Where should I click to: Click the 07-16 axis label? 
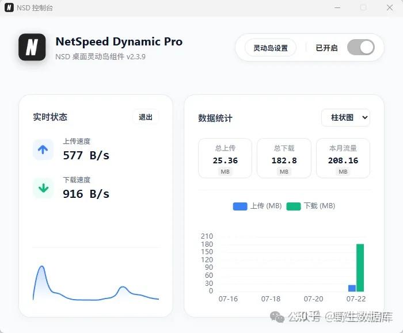pyautogui.click(x=228, y=299)
